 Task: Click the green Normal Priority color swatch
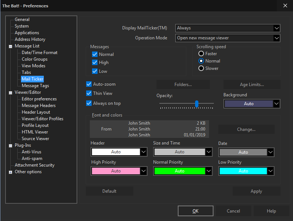[x=180, y=171]
